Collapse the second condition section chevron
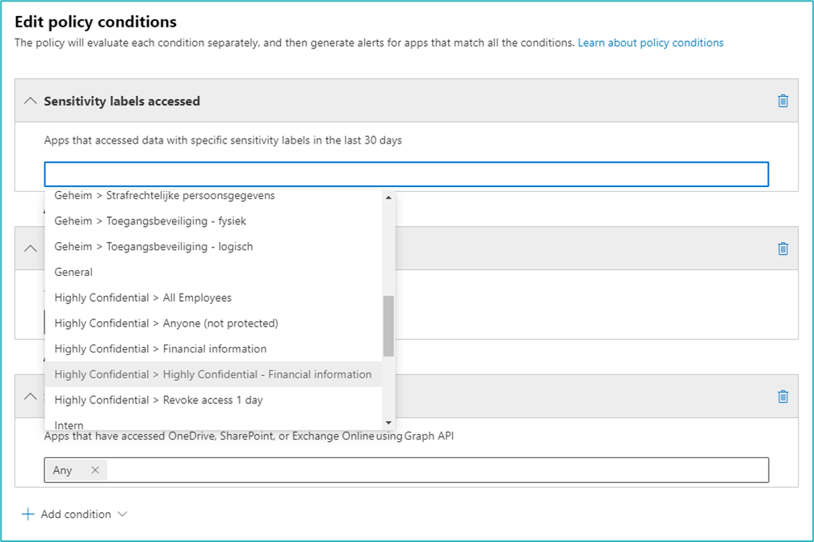The image size is (814, 542). click(x=30, y=248)
